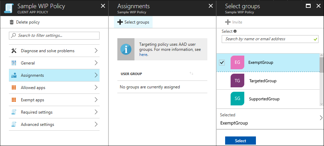The image size is (324, 146).
Task: Click the Exempt apps grid icon
Action: click(x=14, y=100)
